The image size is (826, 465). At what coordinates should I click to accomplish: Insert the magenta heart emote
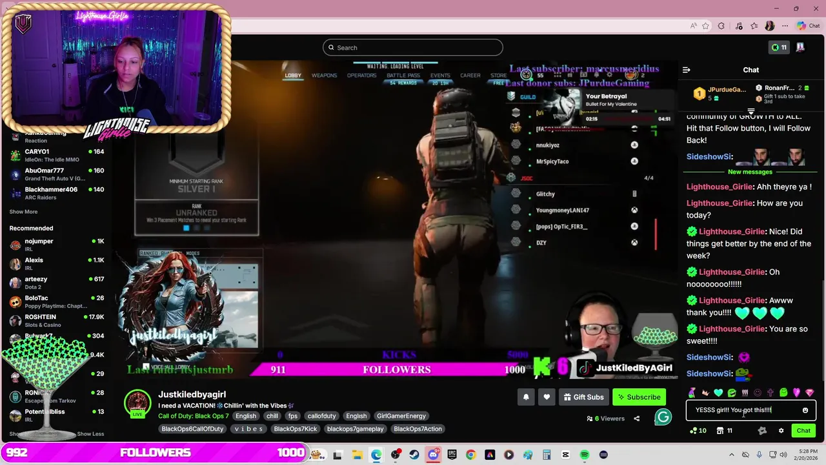pos(796,393)
